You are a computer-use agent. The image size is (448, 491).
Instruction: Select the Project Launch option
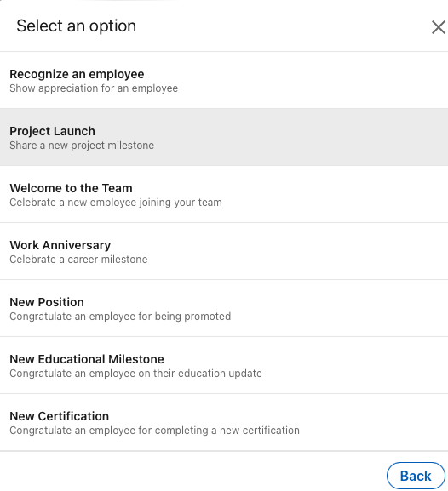click(x=224, y=137)
